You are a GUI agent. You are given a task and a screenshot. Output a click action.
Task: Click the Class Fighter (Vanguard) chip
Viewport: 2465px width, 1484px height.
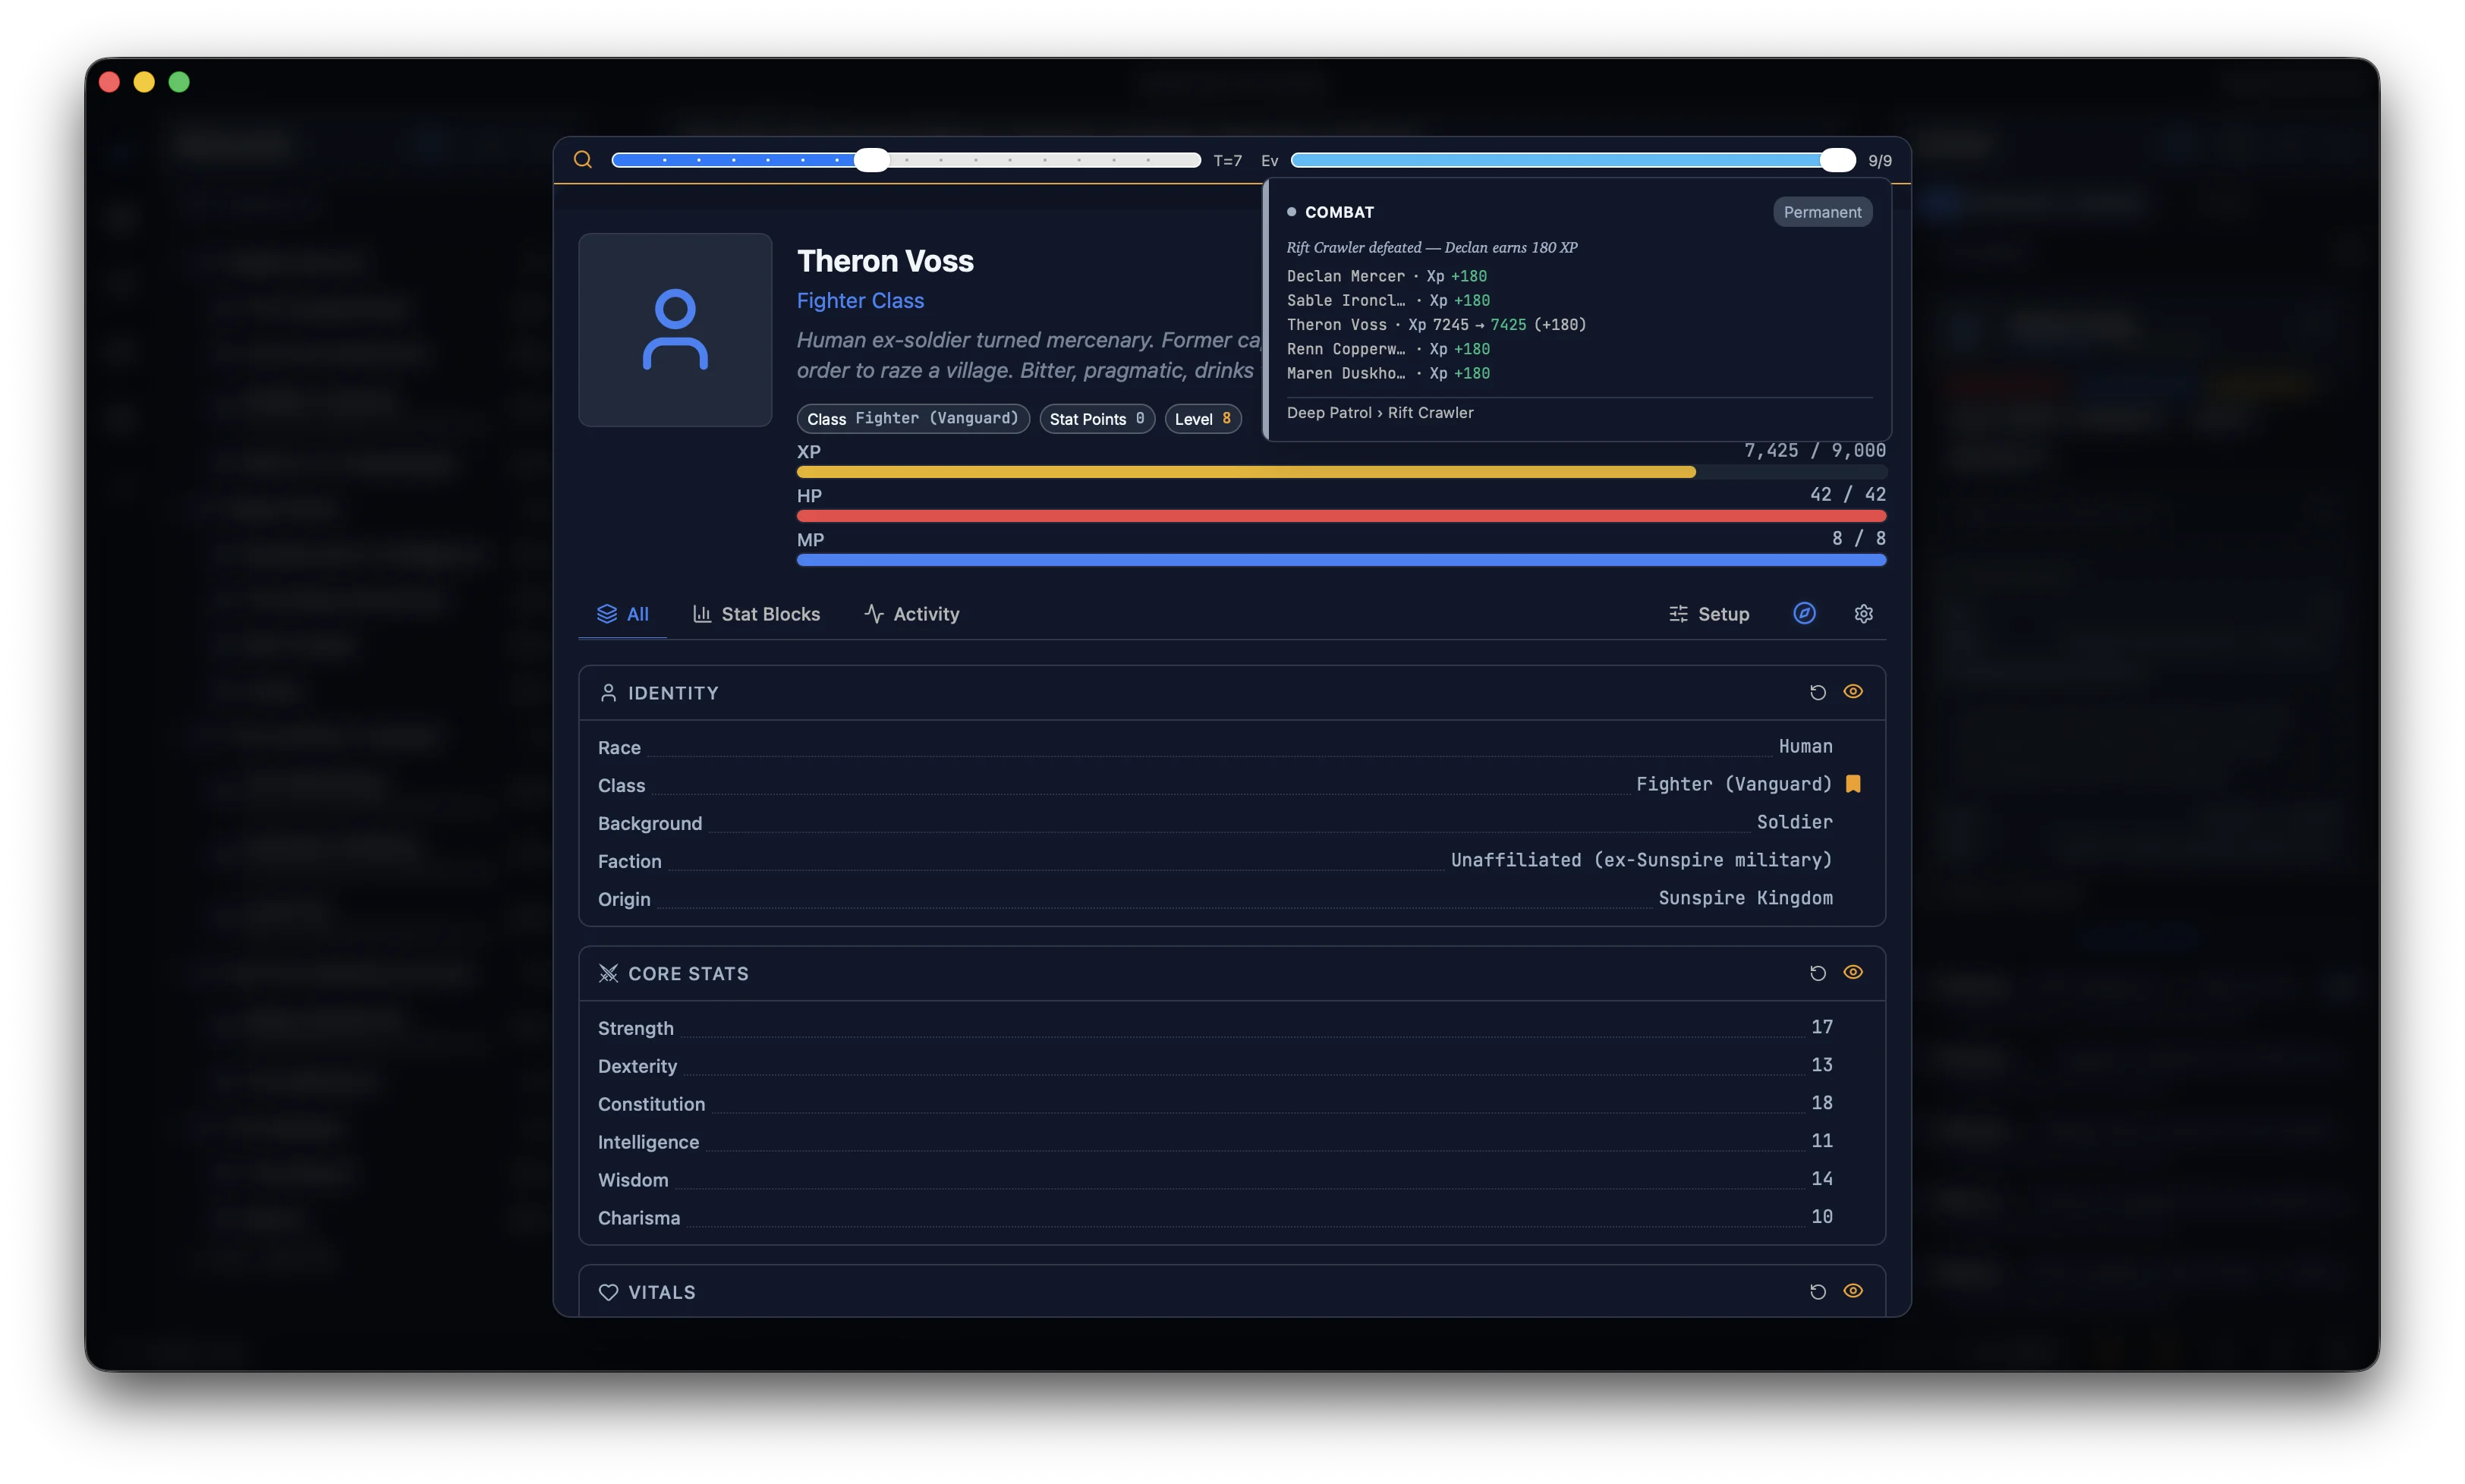tap(913, 418)
